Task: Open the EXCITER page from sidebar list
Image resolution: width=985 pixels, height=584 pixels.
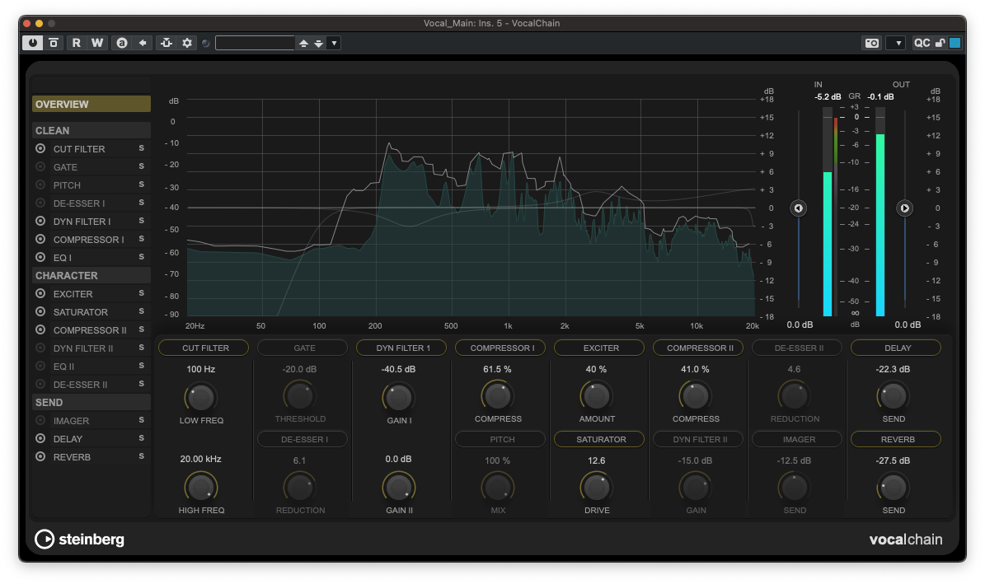Action: pyautogui.click(x=73, y=294)
